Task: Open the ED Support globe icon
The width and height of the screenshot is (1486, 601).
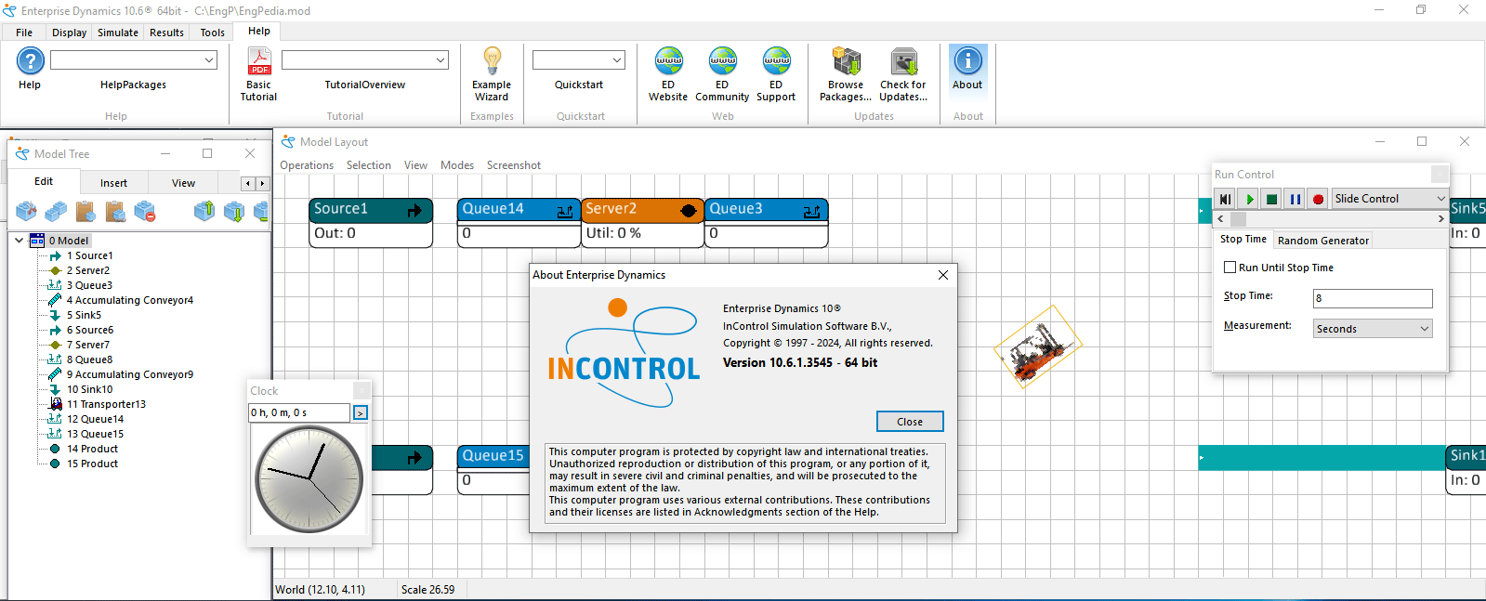Action: 776,61
